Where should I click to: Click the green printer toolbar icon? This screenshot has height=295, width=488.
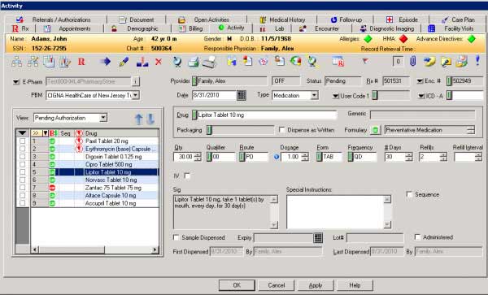[x=194, y=62]
